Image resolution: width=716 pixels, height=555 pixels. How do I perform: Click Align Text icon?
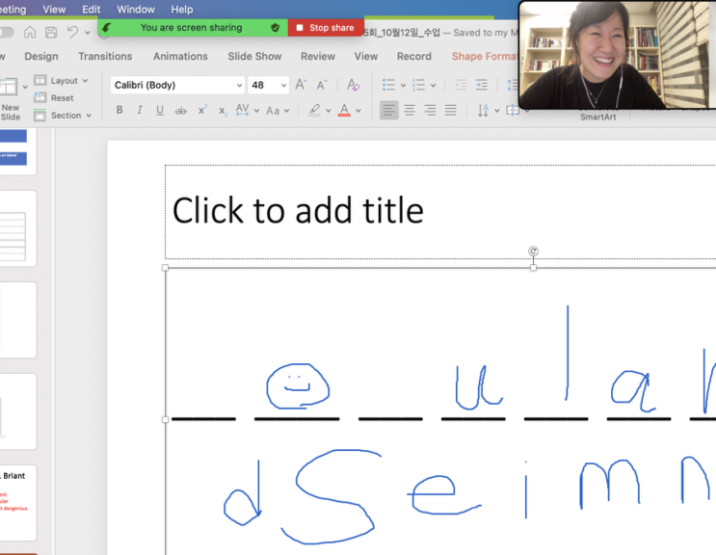pos(513,110)
